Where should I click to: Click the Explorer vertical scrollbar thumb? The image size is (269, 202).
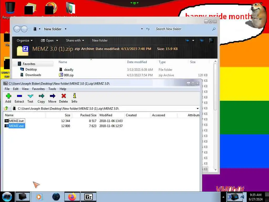click(x=215, y=86)
